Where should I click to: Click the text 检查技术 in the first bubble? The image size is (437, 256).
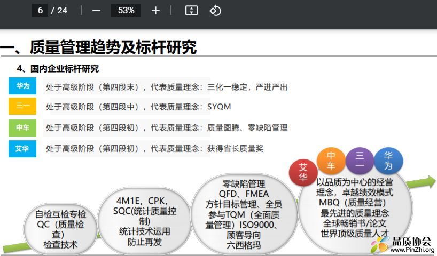click(60, 245)
